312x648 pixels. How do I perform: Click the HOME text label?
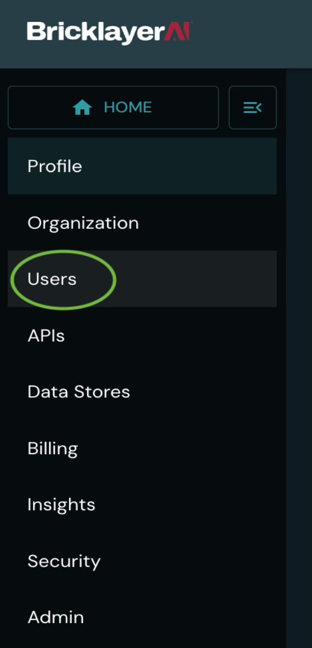pyautogui.click(x=128, y=107)
